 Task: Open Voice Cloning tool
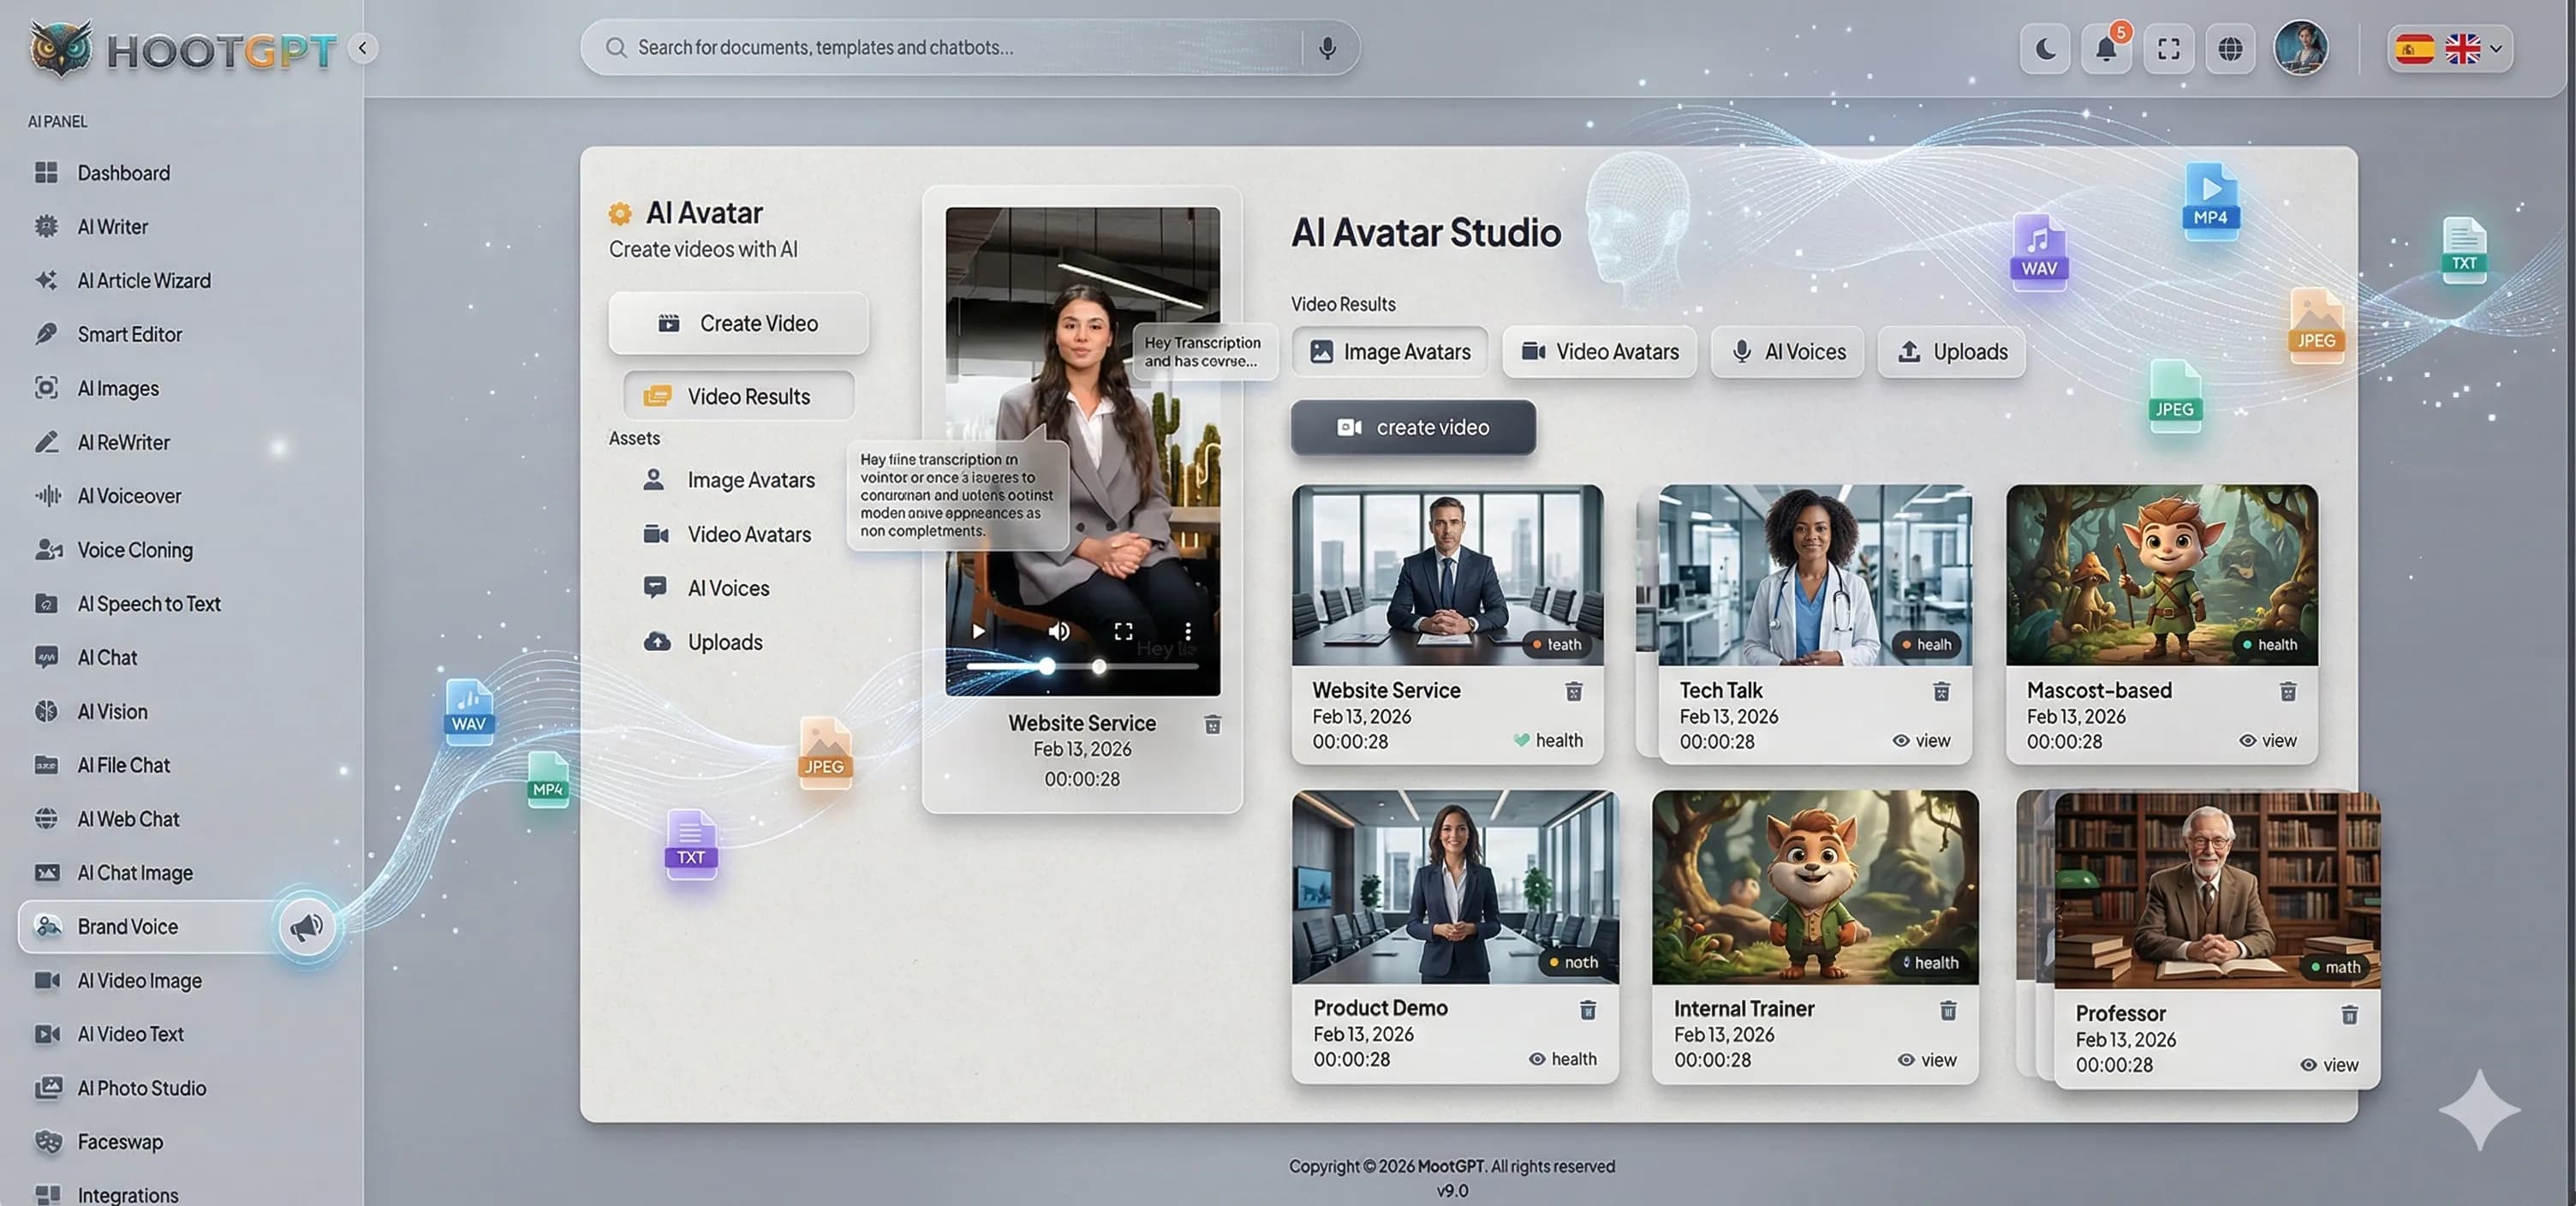click(x=135, y=549)
